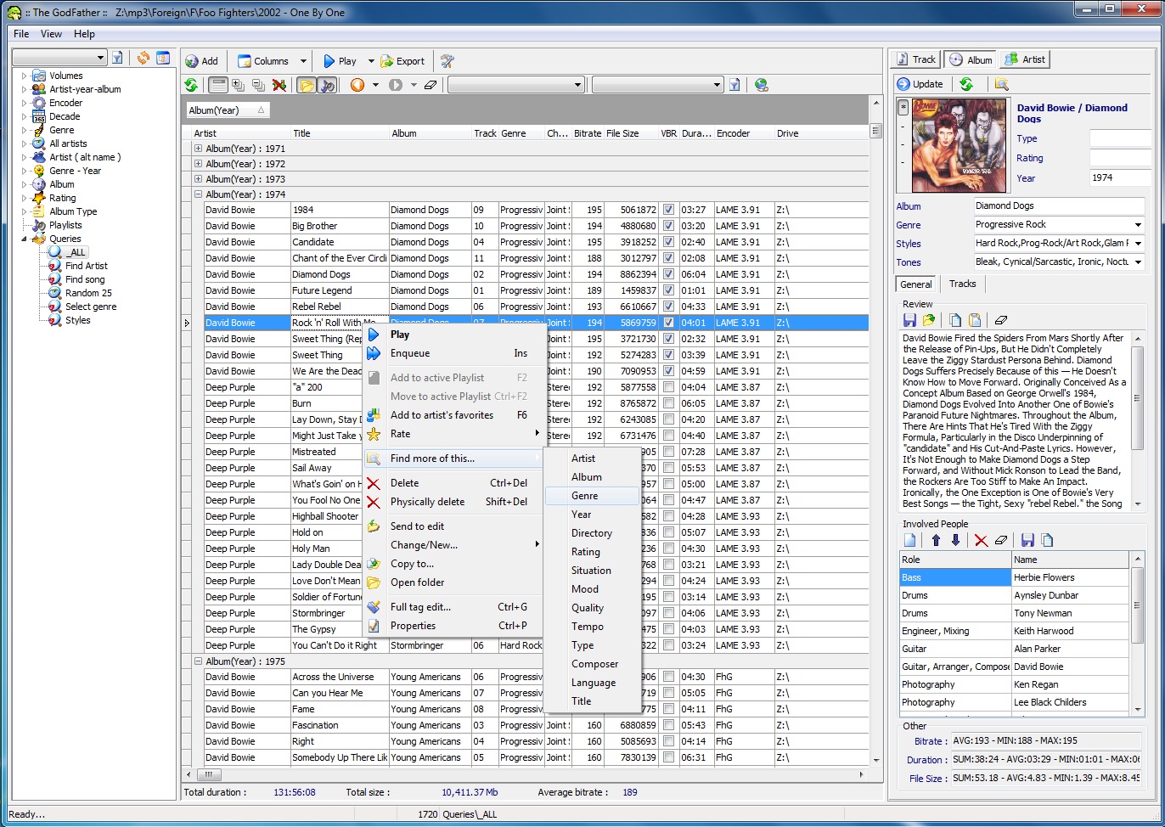Click the Album(Year) grouping header button
The image size is (1165, 827).
pyautogui.click(x=228, y=110)
